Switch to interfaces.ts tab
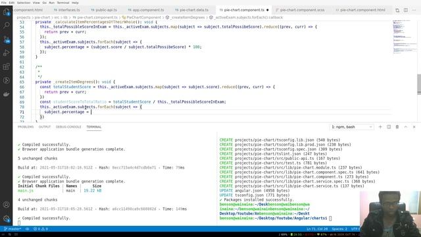 click(x=67, y=10)
